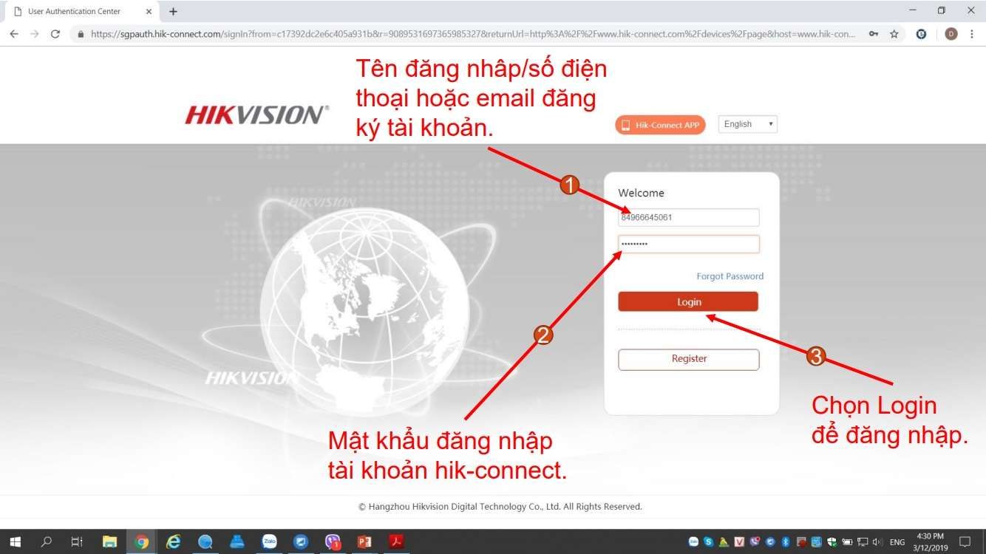This screenshot has width=986, height=554.
Task: Open Windows taskbar search
Action: coord(46,541)
